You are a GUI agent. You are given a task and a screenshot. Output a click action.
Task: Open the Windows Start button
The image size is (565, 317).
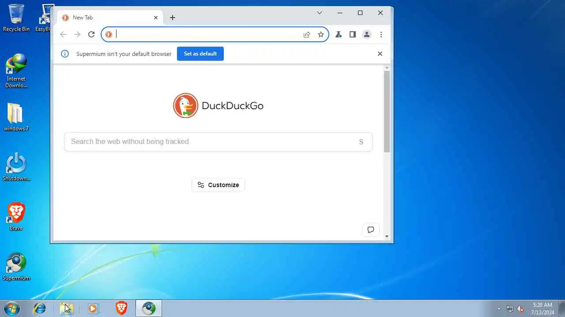(x=12, y=308)
